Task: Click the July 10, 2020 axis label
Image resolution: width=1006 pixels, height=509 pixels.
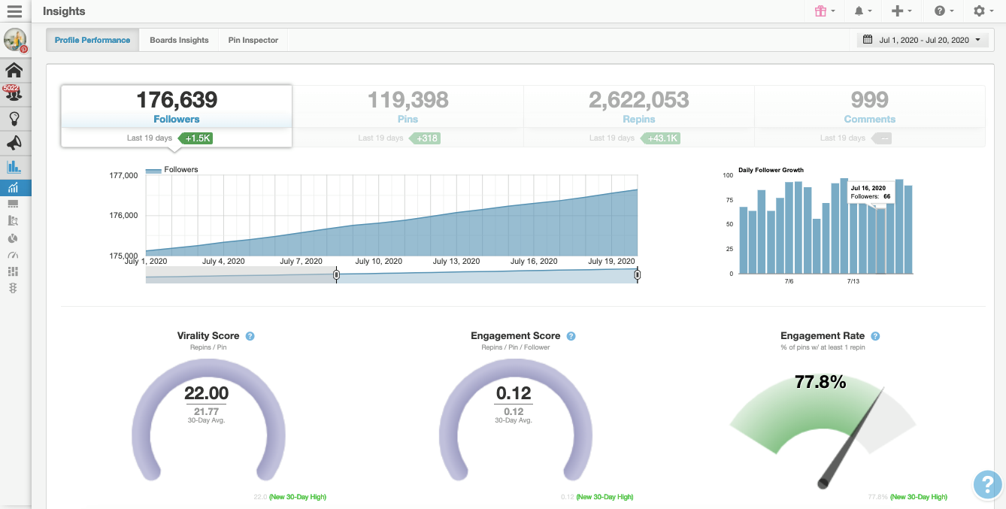Action: (x=379, y=262)
